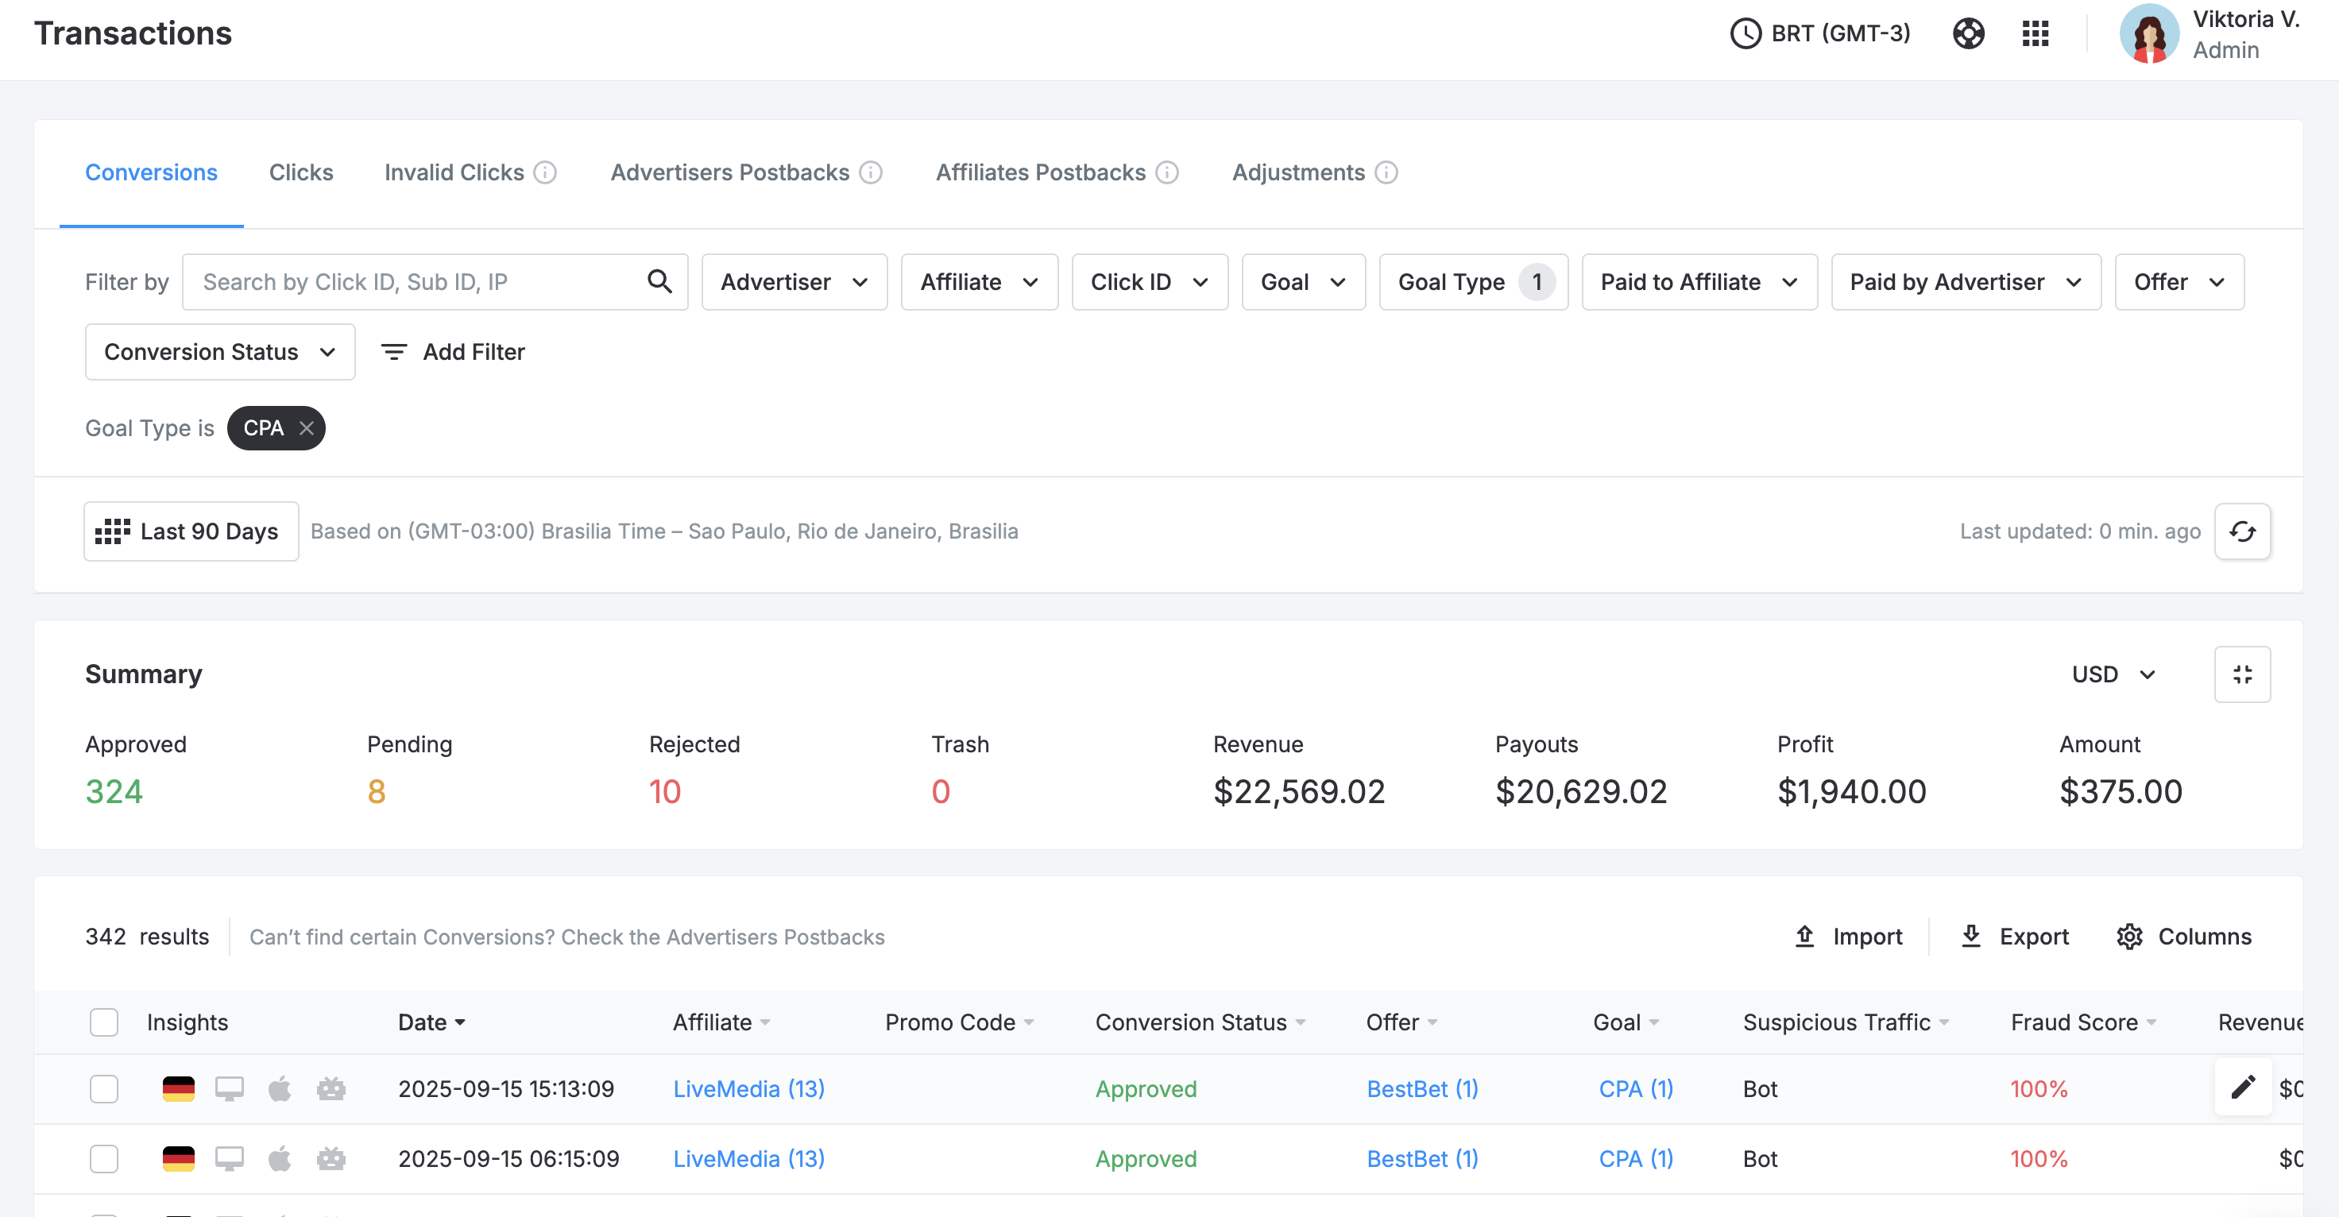Viewport: 2339px width, 1217px height.
Task: Switch to the Adjustments tab
Action: (x=1297, y=172)
